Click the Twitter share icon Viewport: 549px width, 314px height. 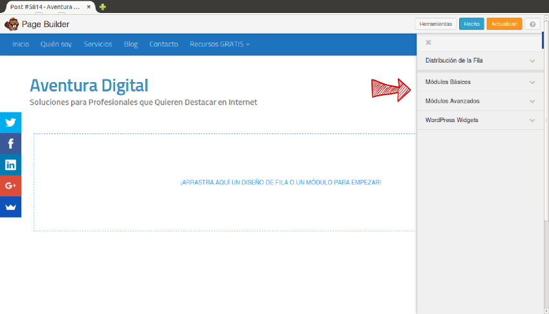[x=10, y=123]
